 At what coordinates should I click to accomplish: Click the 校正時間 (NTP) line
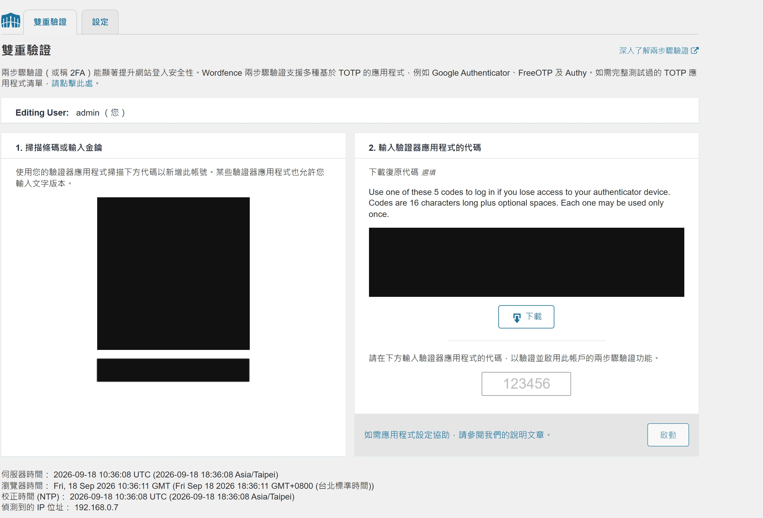point(148,497)
